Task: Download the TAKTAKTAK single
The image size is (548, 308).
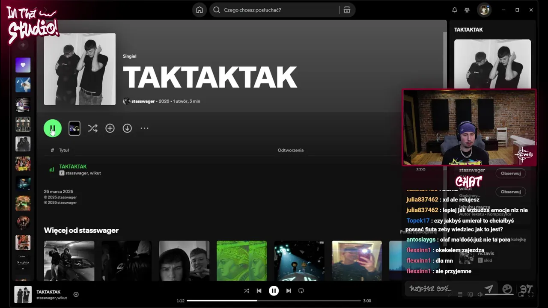Action: (127, 128)
